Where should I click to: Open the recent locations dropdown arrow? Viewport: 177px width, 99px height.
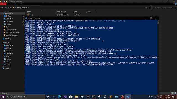coord(9,8)
